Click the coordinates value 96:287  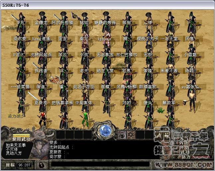coord(24,165)
